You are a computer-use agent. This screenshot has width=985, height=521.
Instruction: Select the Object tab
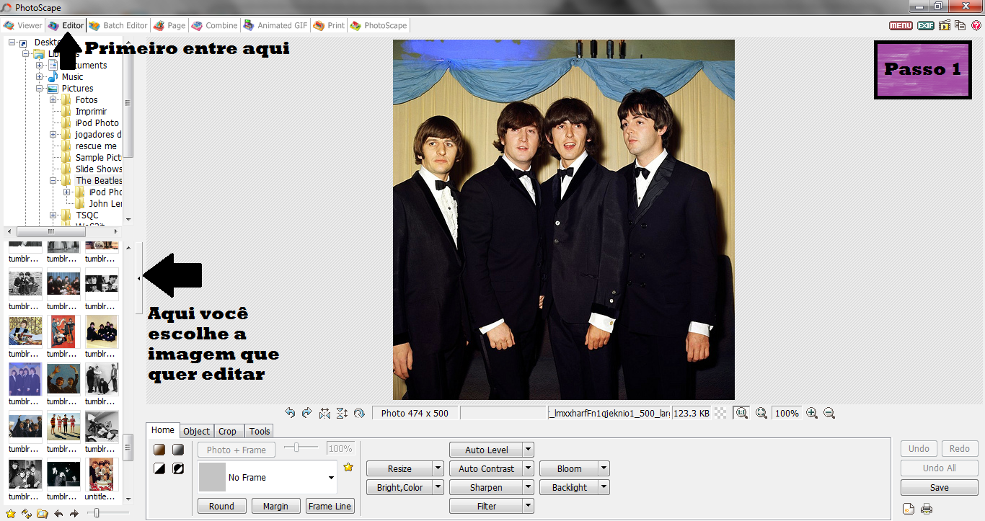click(x=196, y=431)
